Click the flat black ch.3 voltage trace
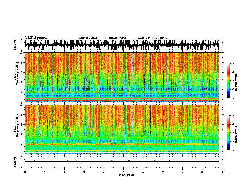This screenshot has height=193, width=250. coord(122,161)
